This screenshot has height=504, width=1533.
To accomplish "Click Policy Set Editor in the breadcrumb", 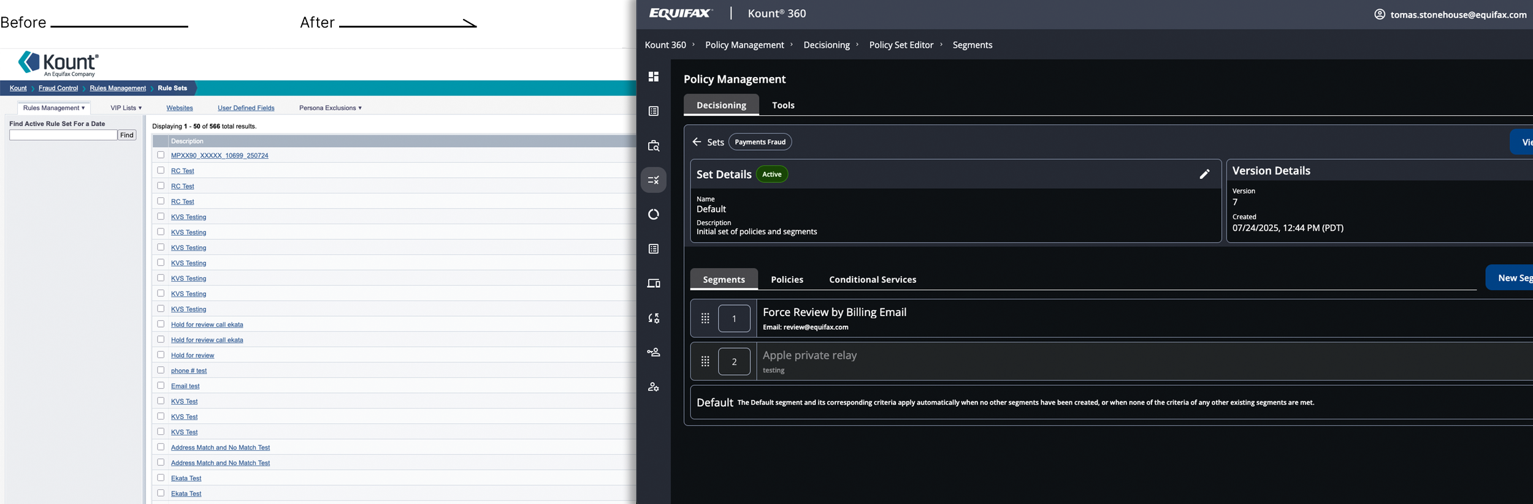I will coord(901,45).
